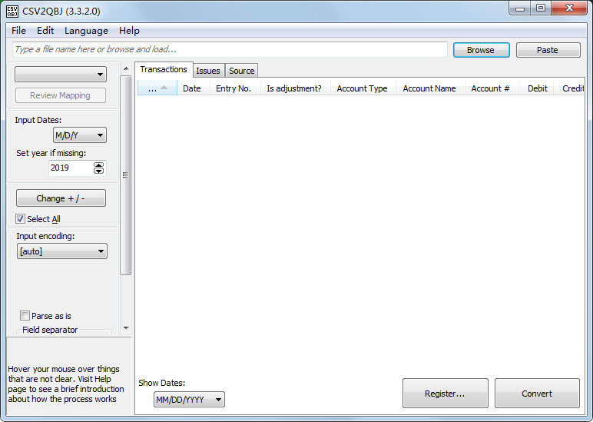Click the Is adjustment? column header
This screenshot has height=422, width=593.
(x=294, y=88)
